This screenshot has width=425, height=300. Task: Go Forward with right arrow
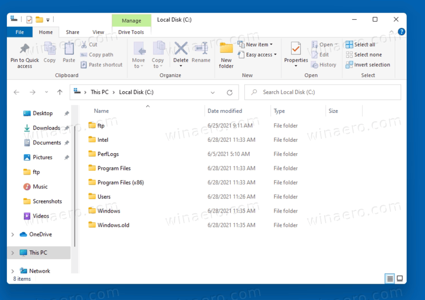coord(32,92)
